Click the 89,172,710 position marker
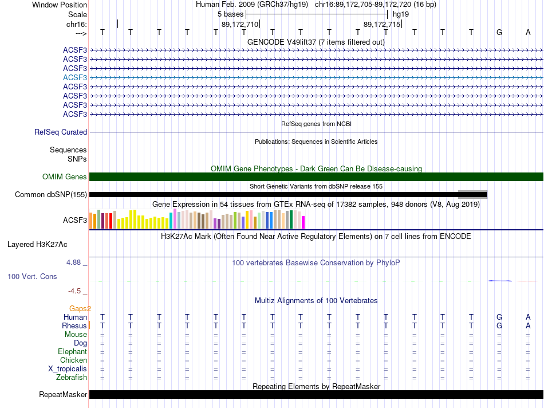544x408 pixels. (x=240, y=24)
